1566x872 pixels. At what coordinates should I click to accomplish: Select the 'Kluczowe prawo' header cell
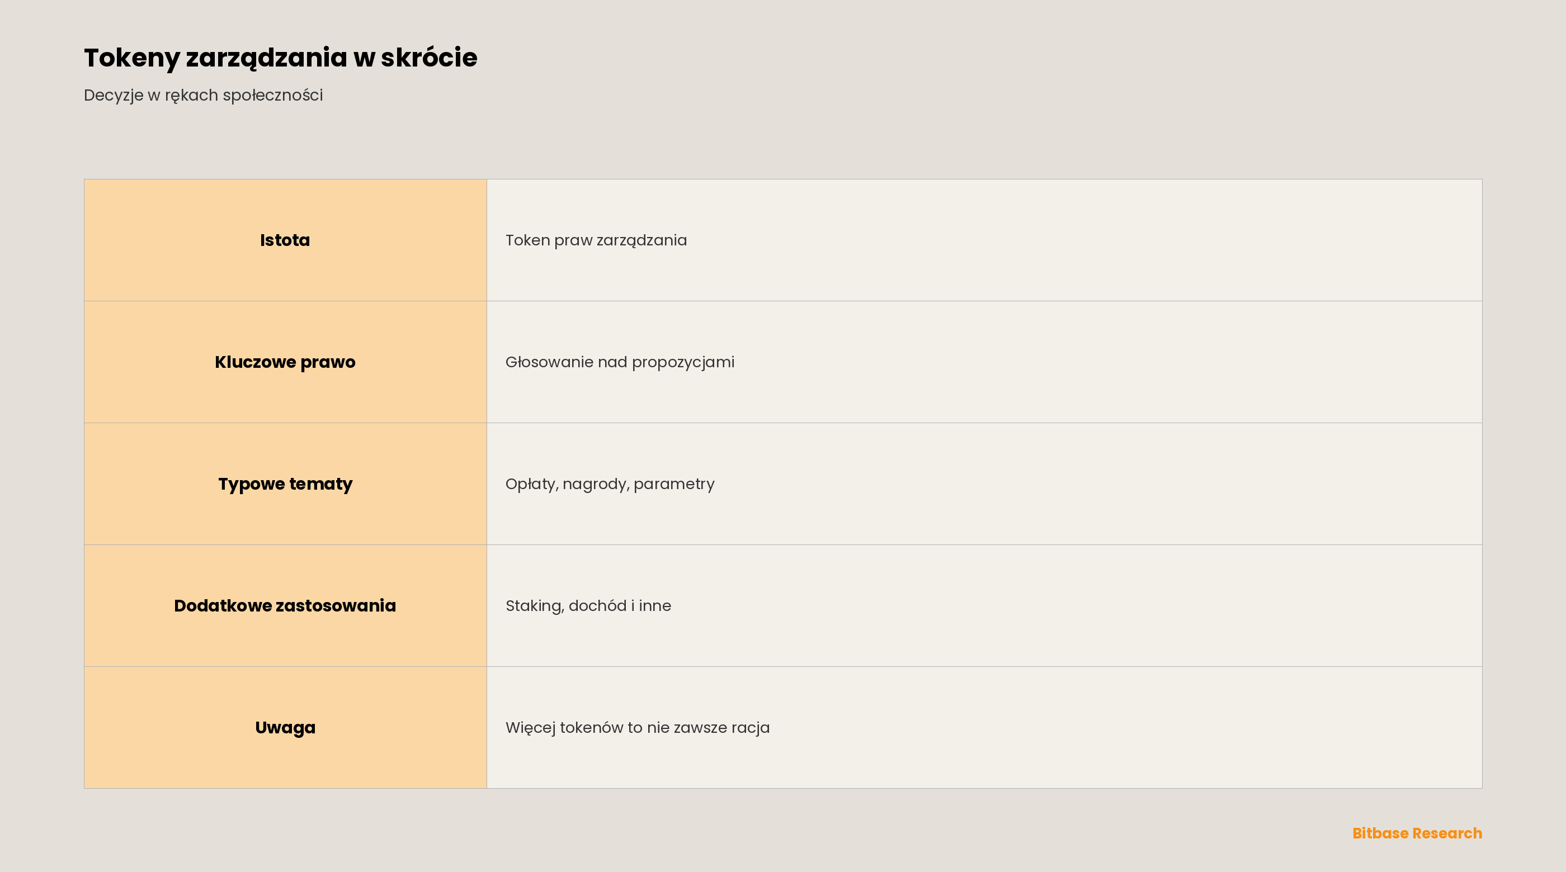tap(285, 362)
